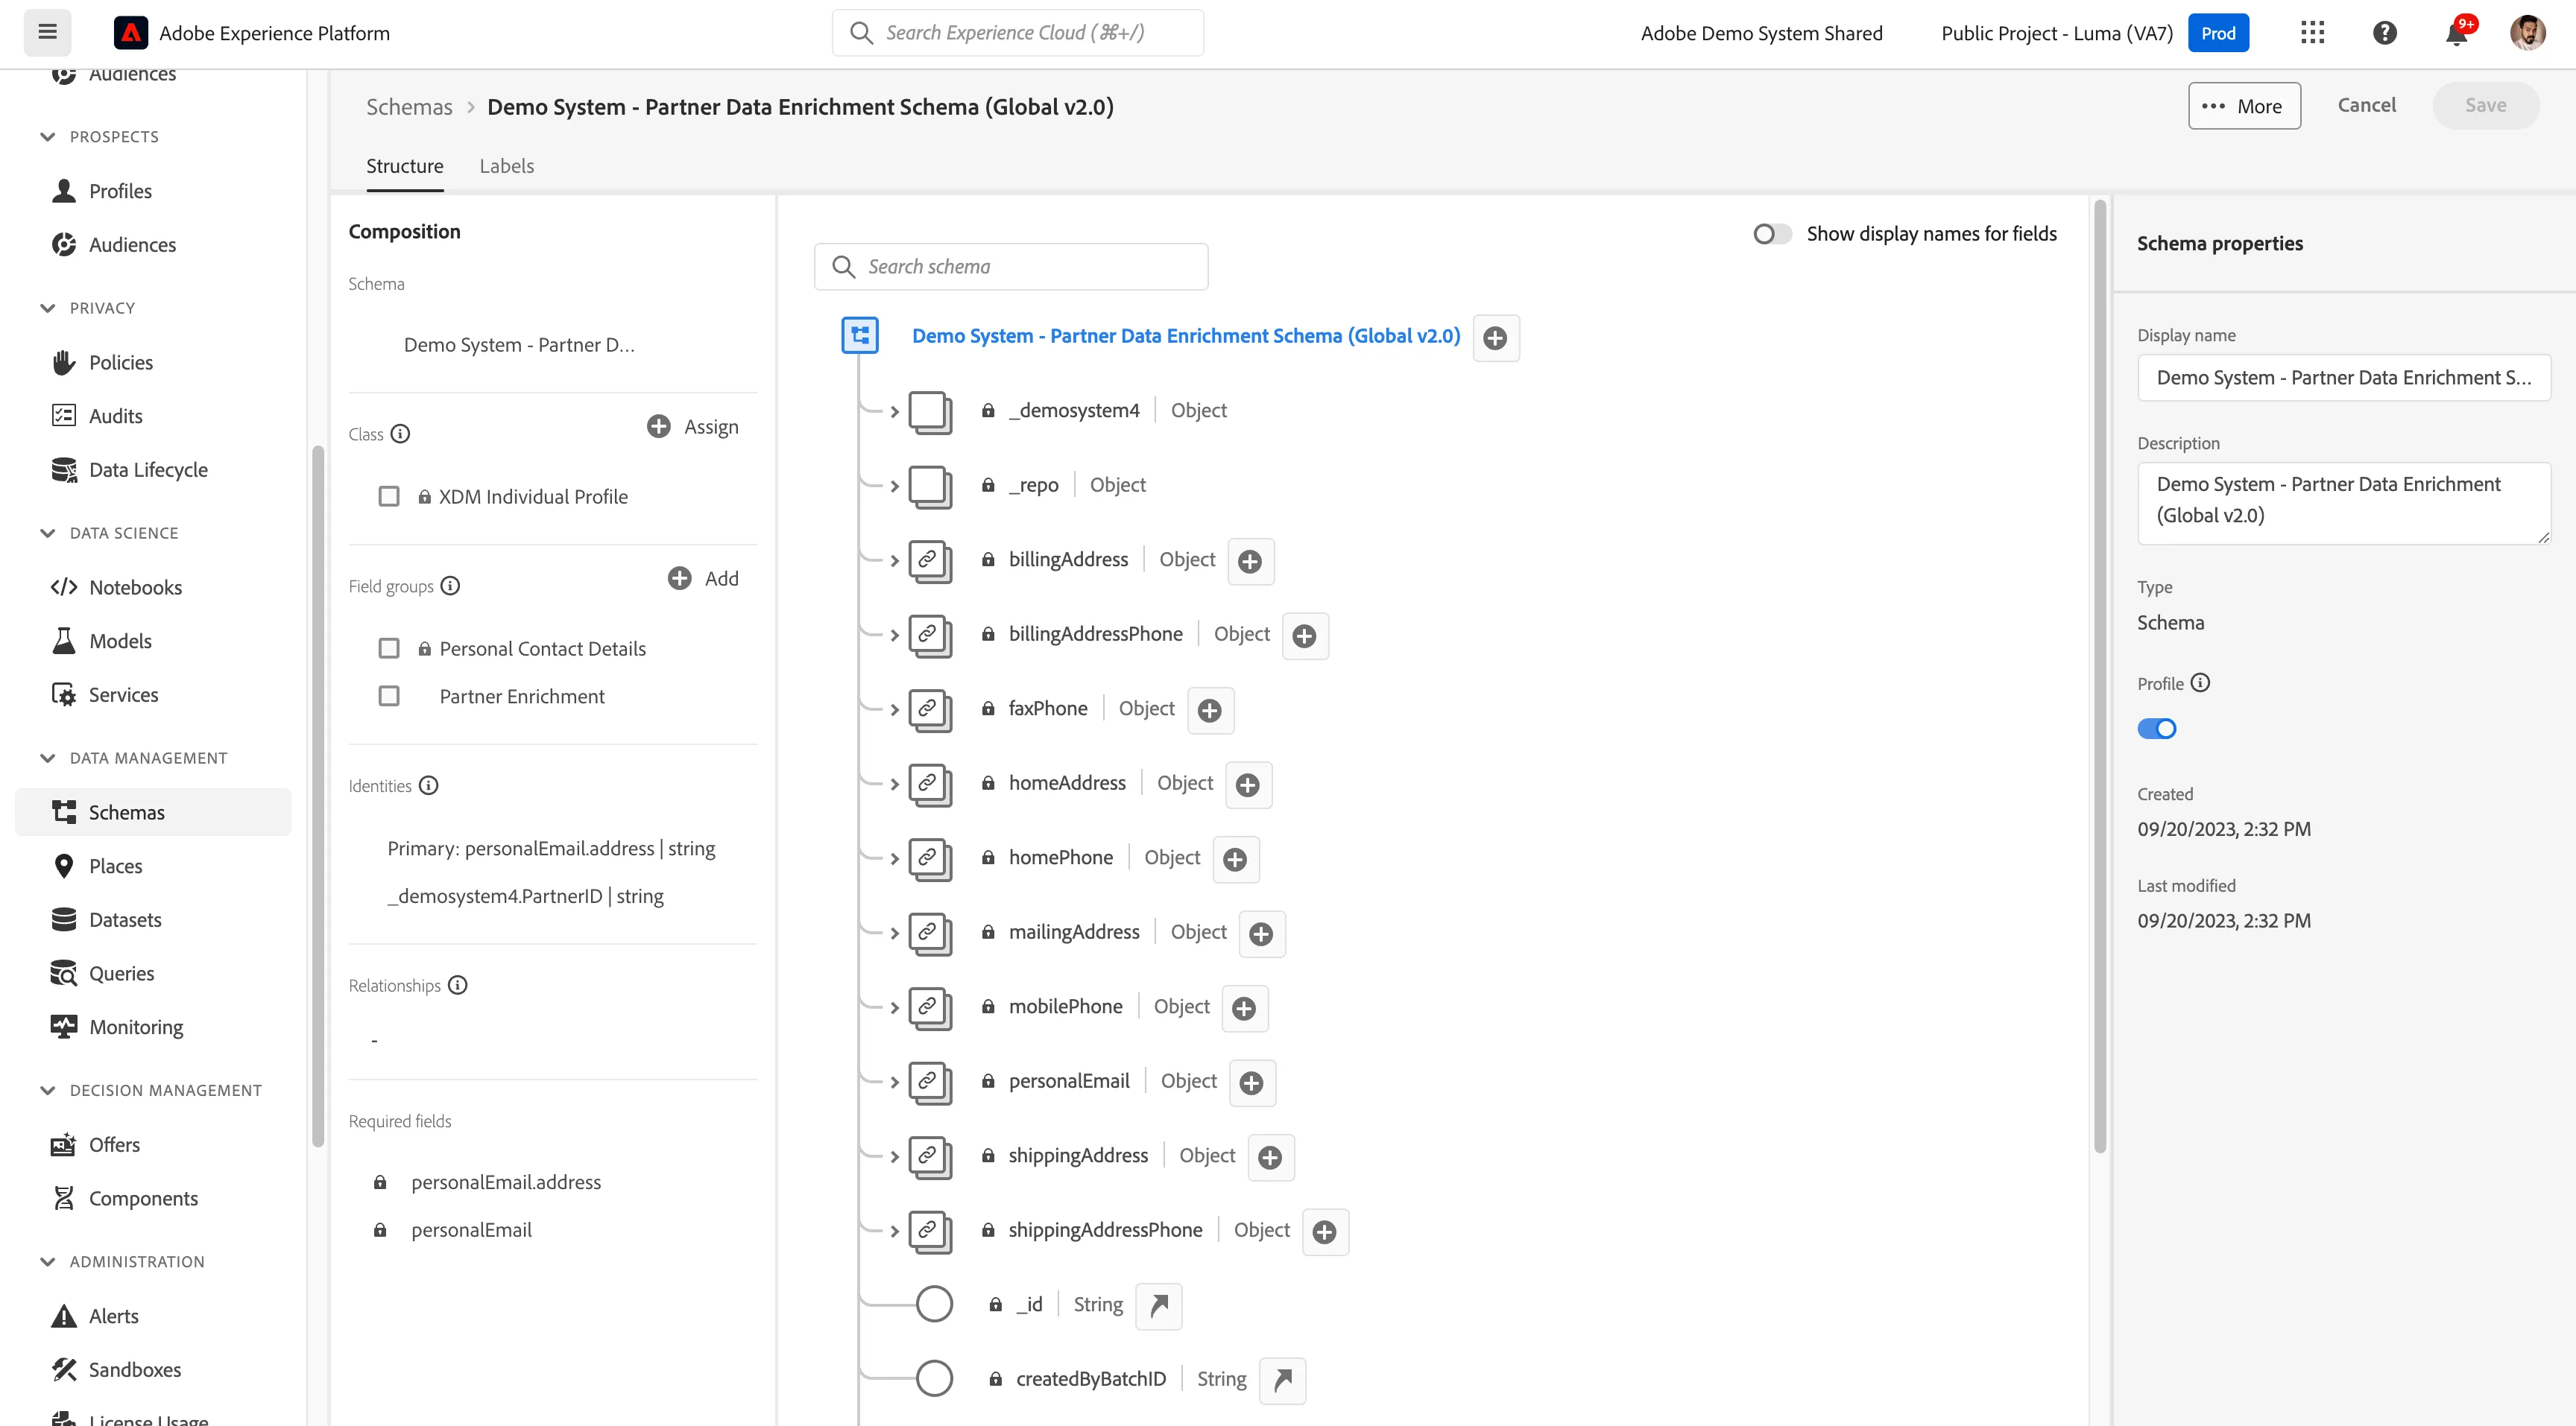Collapse the PRIVACY sidebar section

tap(47, 308)
